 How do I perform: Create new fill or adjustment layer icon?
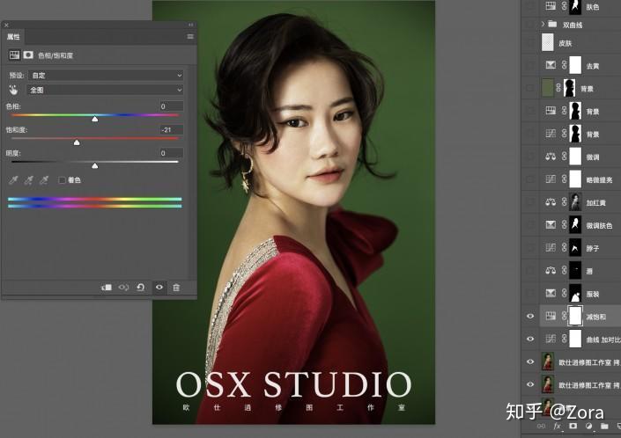pyautogui.click(x=588, y=426)
